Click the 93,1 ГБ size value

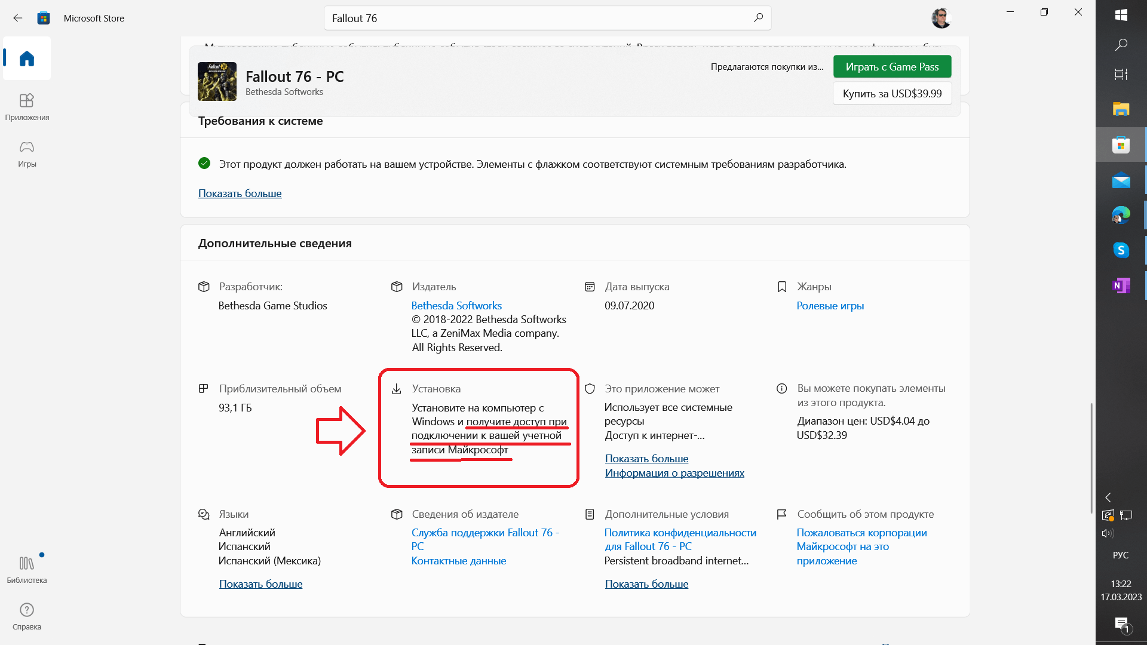235,407
